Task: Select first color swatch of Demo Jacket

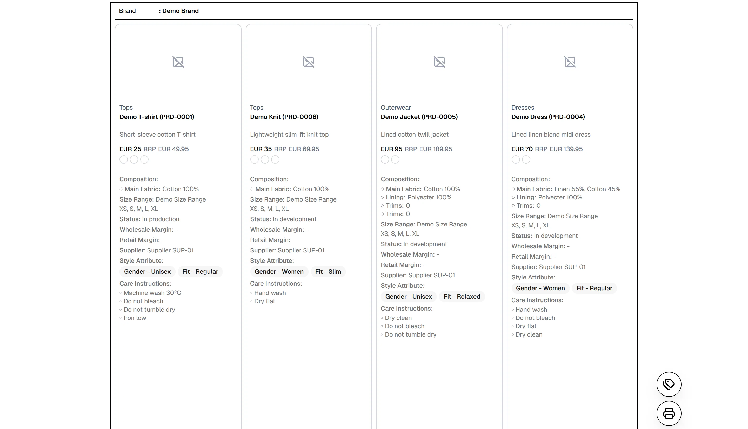Action: point(385,159)
